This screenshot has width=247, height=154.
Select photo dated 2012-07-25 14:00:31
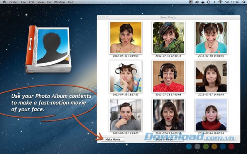click(168, 115)
